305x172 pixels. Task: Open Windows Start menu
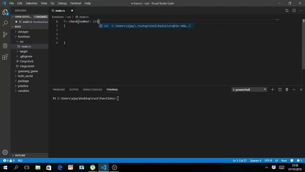pyautogui.click(x=5, y=168)
